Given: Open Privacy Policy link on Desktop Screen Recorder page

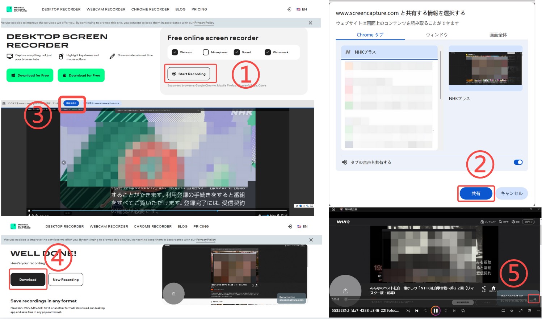Looking at the screenshot, I should pos(204,23).
